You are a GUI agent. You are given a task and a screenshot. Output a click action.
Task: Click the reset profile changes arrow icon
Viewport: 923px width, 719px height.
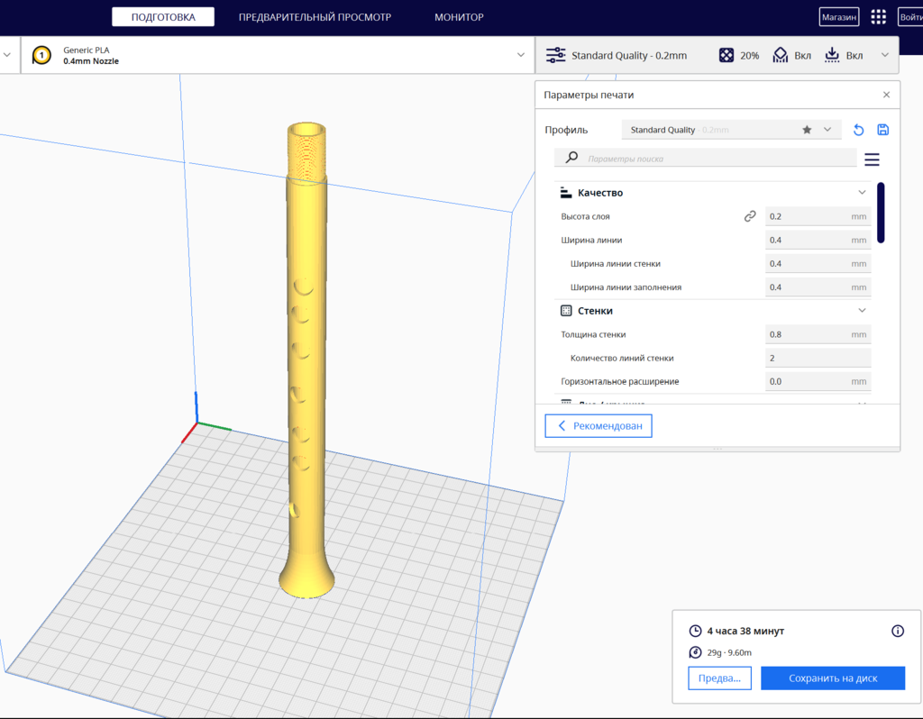coord(859,130)
